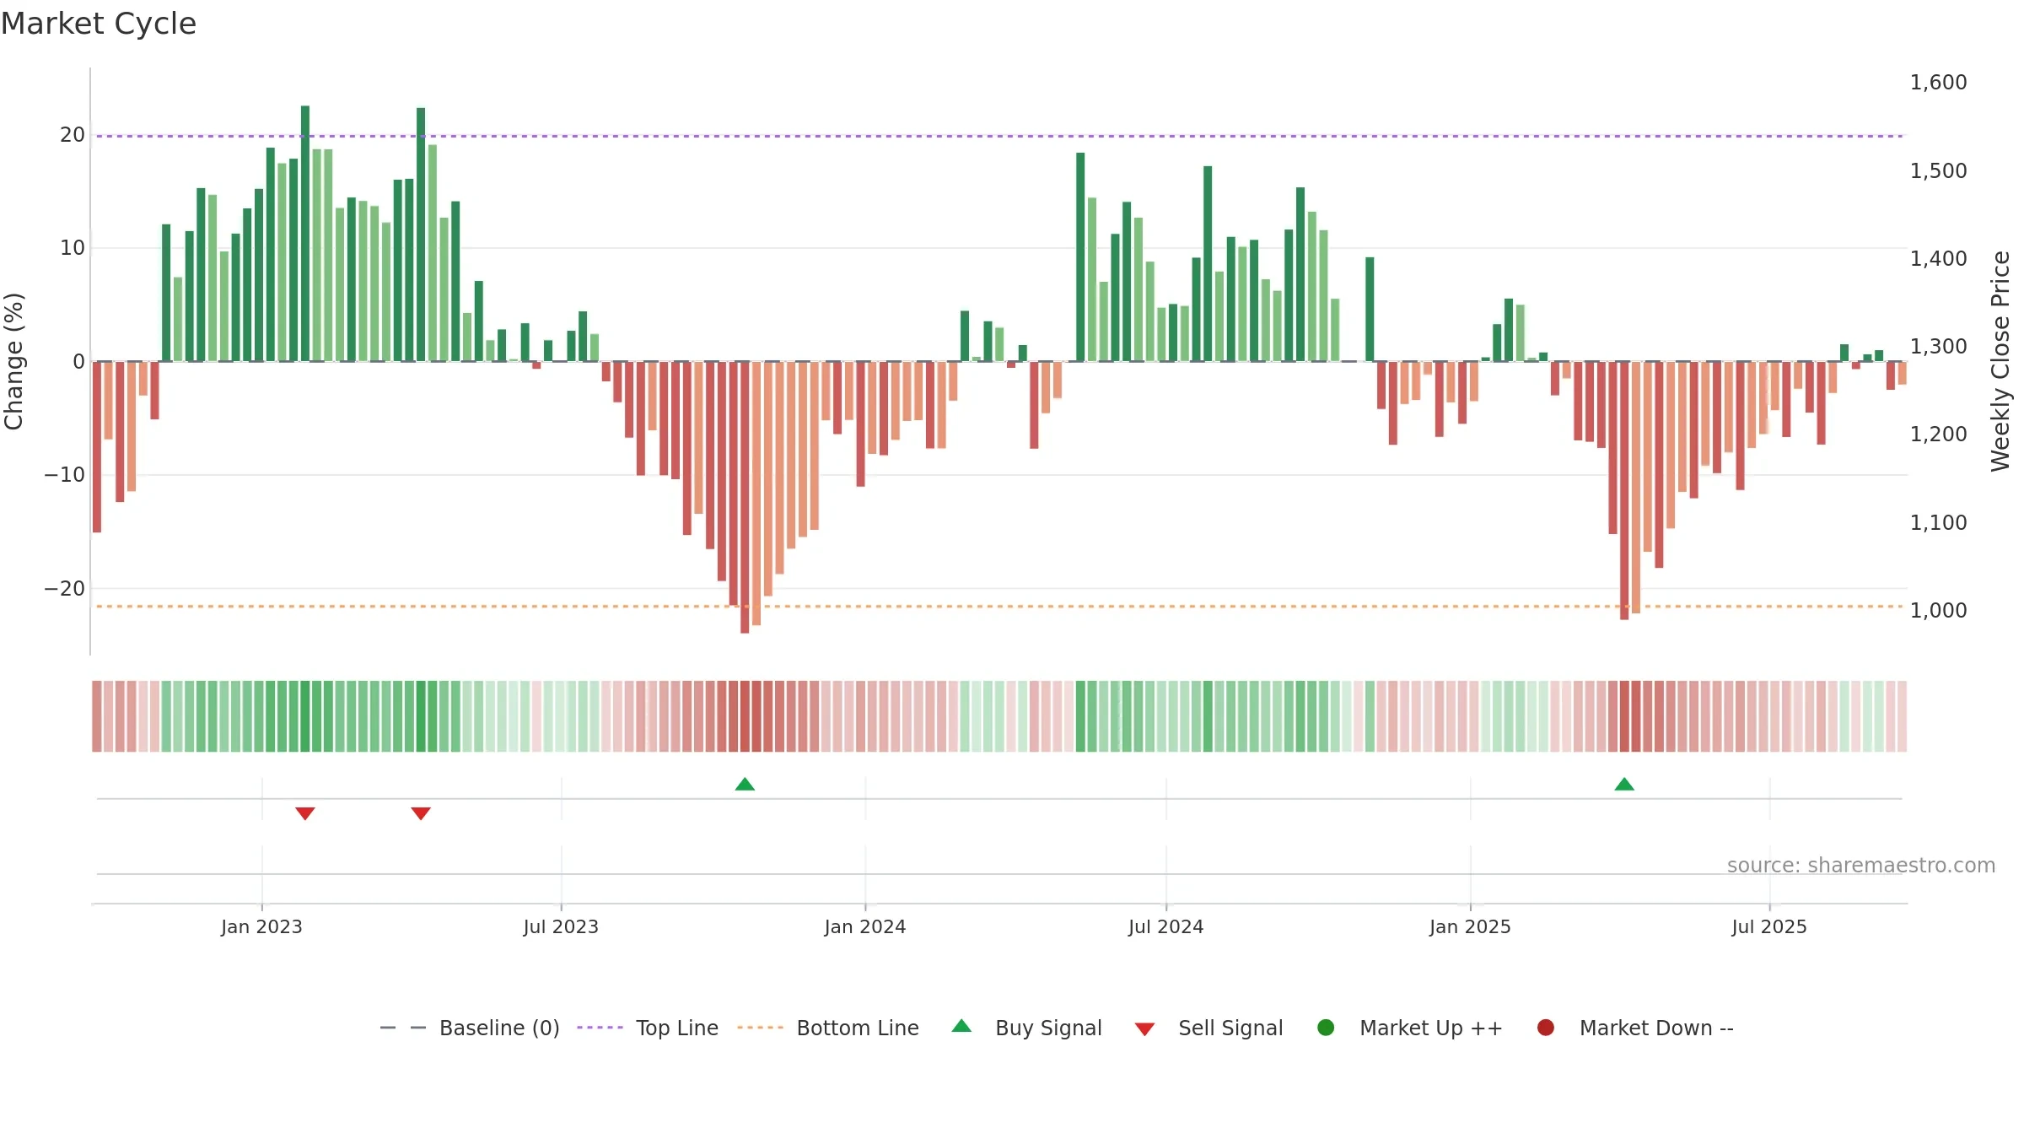Viewport: 2024px width, 1139px height.
Task: Click the '20' tick on the left axis
Action: click(73, 135)
